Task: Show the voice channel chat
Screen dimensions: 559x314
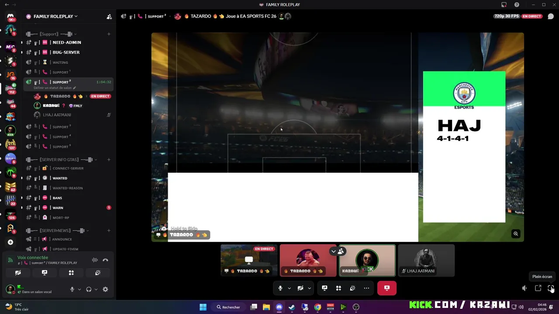Action: (x=551, y=17)
